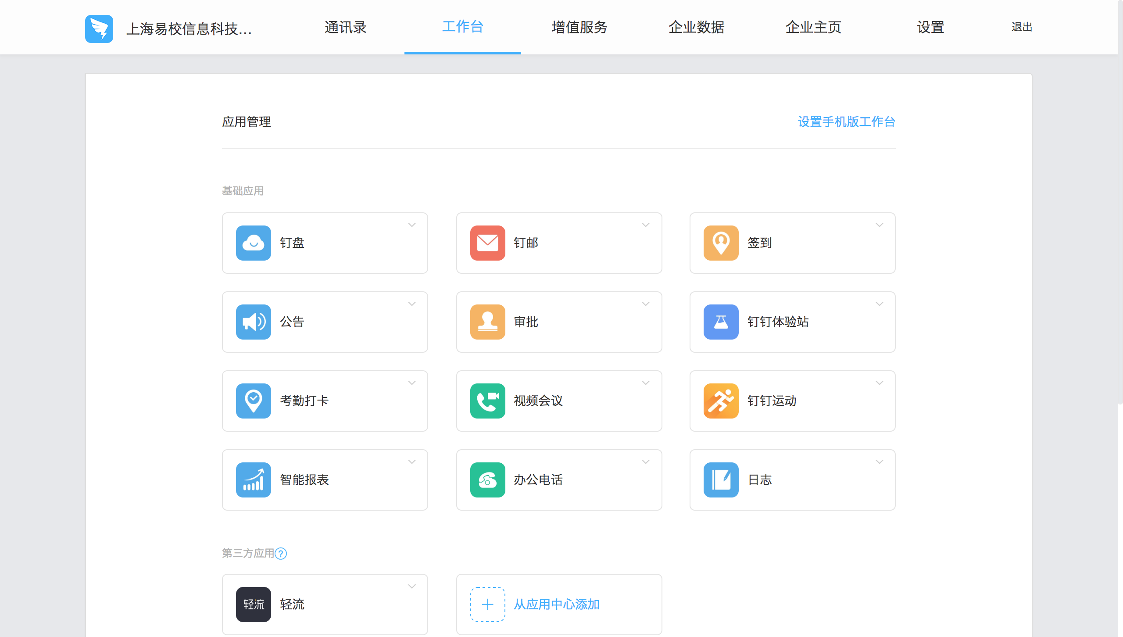Click the 签到 location pin icon

(x=721, y=243)
